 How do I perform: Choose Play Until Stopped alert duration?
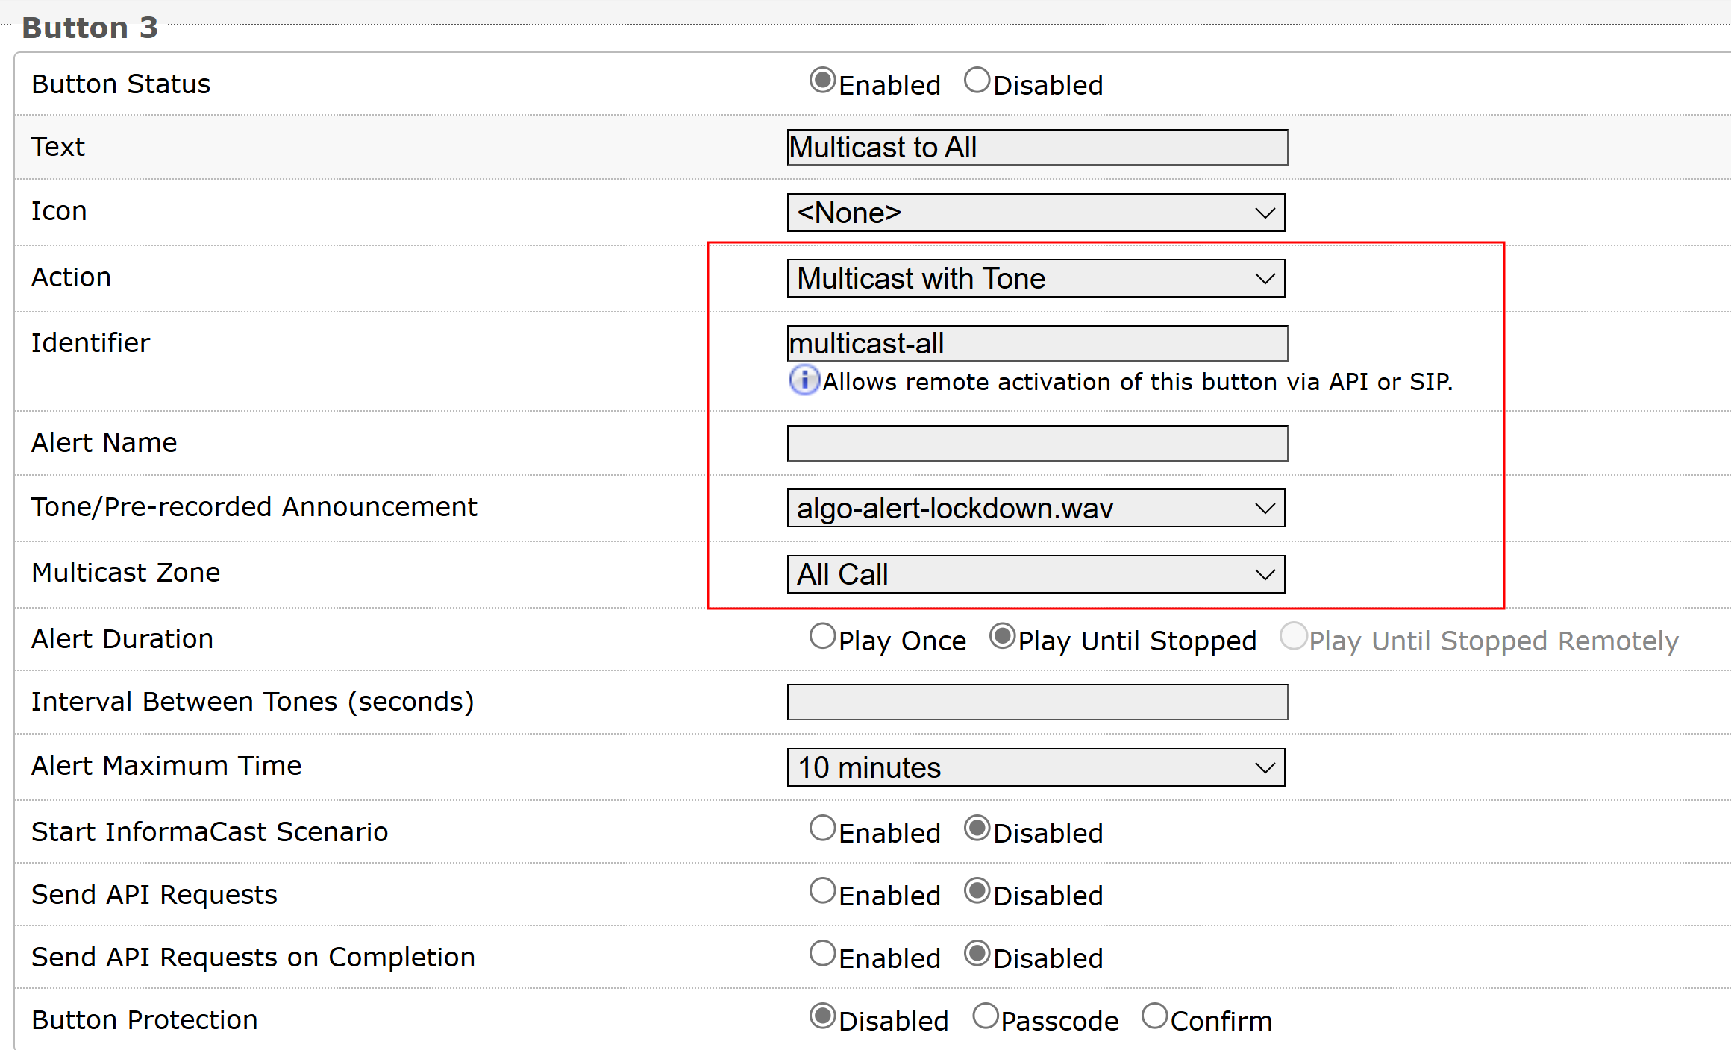click(x=1002, y=636)
